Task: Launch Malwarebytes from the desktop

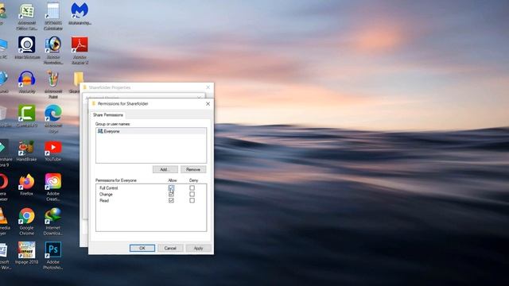Action: click(x=80, y=14)
